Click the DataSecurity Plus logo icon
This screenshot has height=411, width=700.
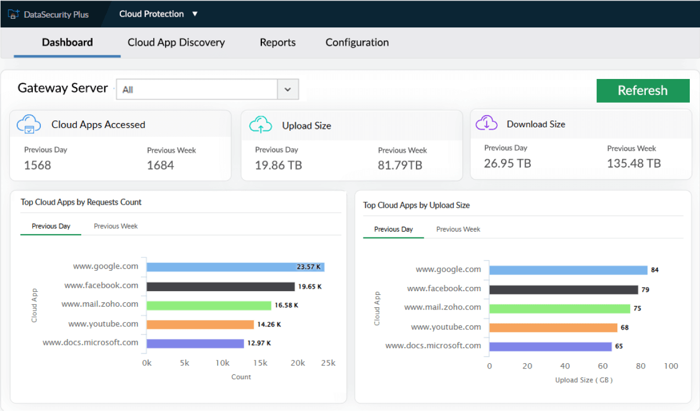tap(13, 14)
